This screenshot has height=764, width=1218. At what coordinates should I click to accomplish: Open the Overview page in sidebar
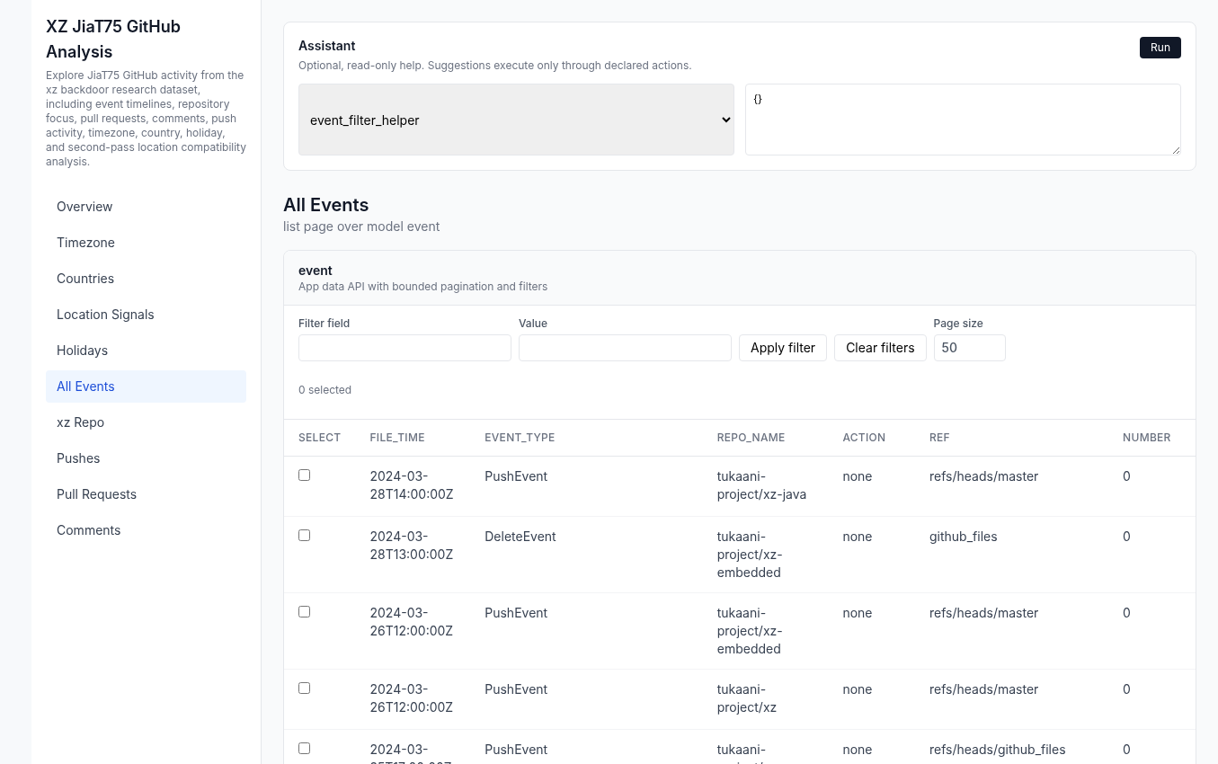click(146, 207)
